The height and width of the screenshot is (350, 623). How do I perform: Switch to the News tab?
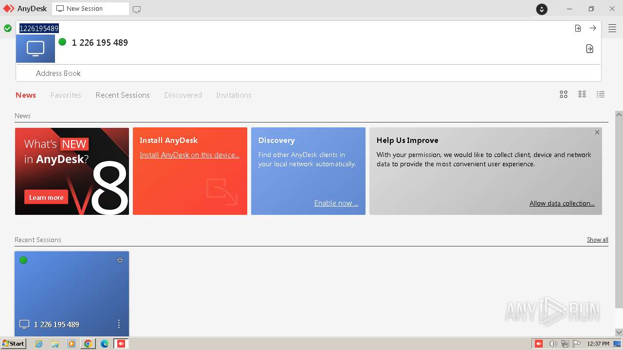(26, 95)
